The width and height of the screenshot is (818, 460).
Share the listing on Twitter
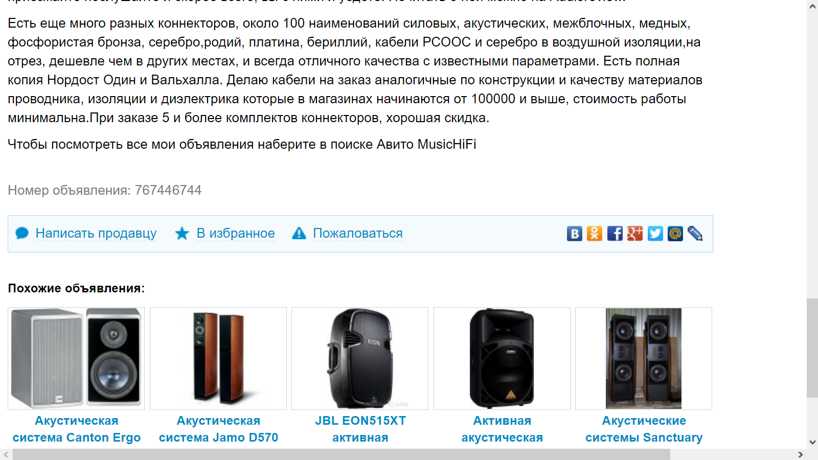[x=655, y=234]
